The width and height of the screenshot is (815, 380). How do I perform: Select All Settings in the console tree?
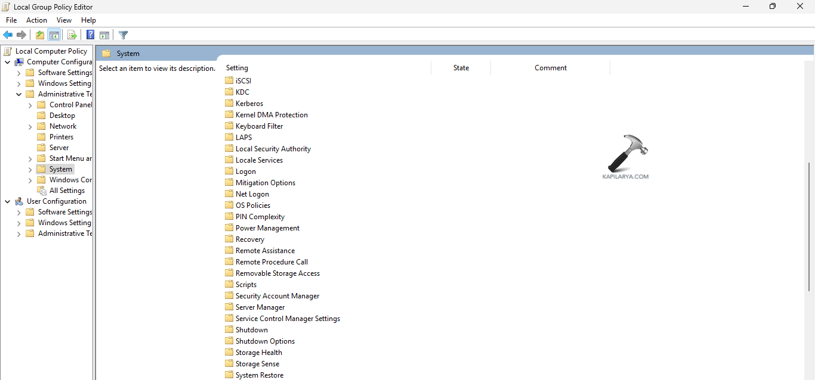(67, 191)
